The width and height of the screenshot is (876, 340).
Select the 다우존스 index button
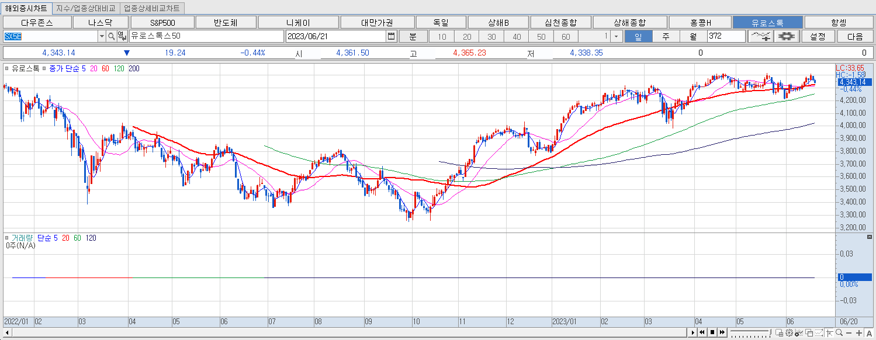[36, 22]
